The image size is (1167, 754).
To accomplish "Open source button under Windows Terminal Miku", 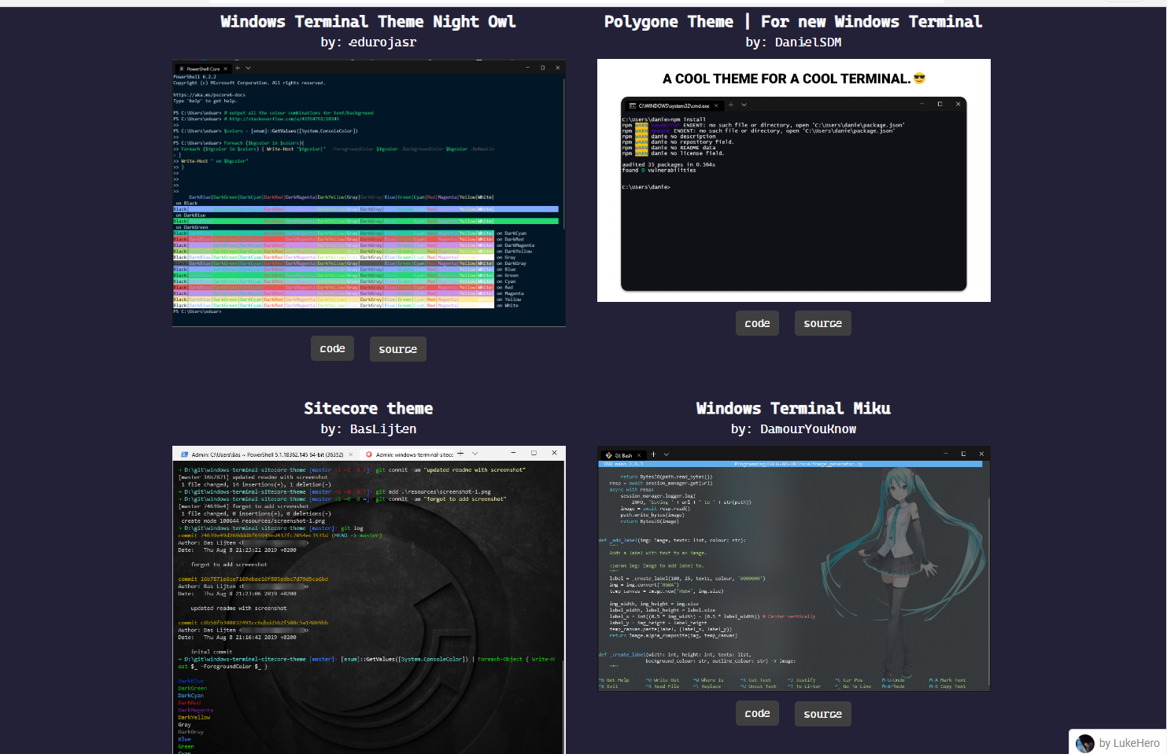I will pos(822,714).
